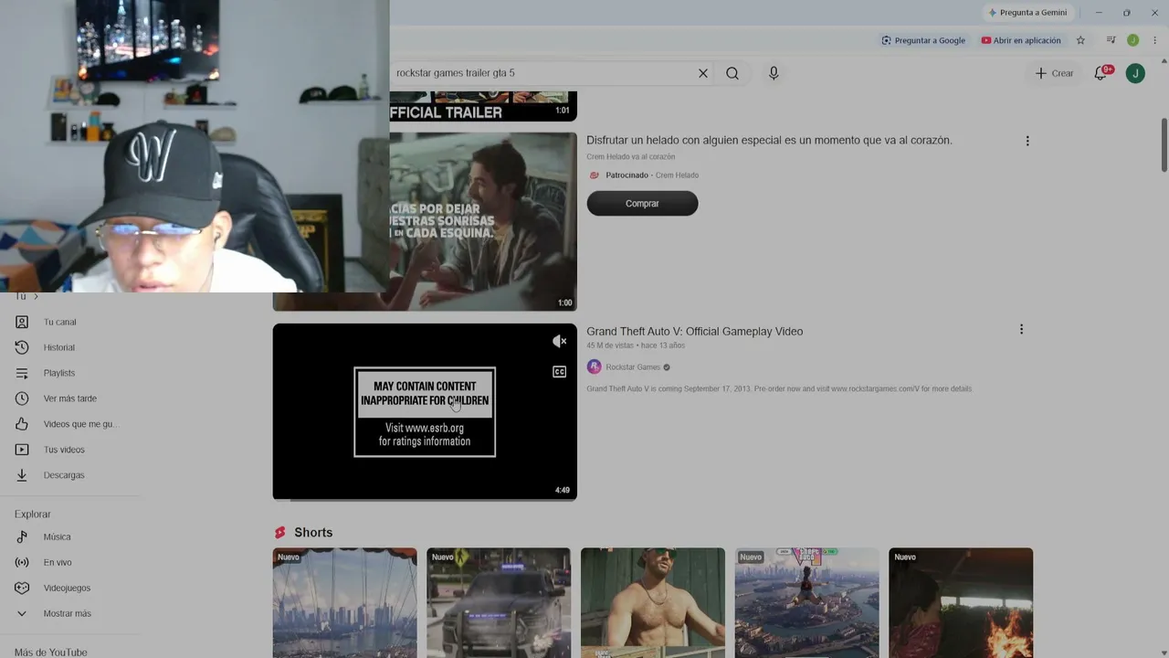The width and height of the screenshot is (1169, 658).
Task: Open the Short showing an aerial city view
Action: point(806,603)
